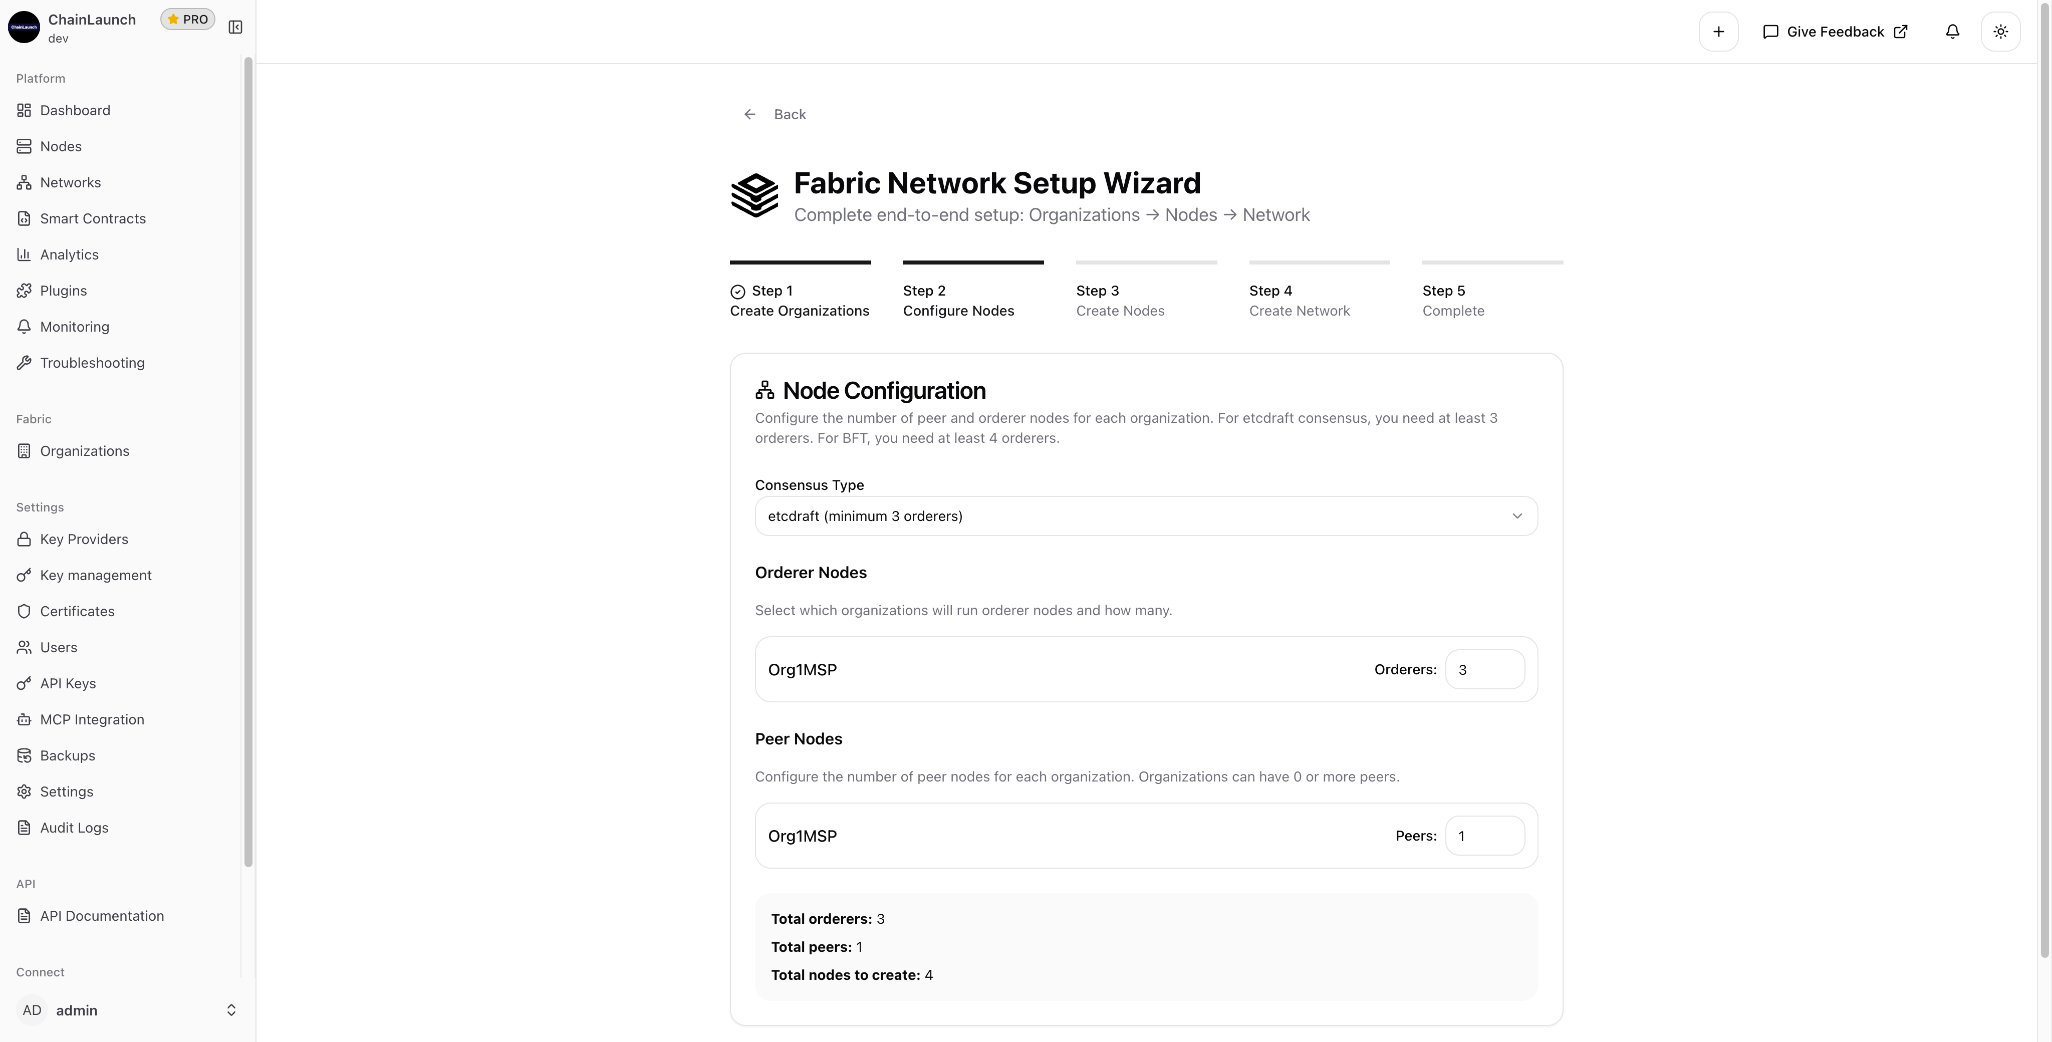The width and height of the screenshot is (2052, 1042).
Task: Open Backups icon in Settings section
Action: pyautogui.click(x=24, y=756)
